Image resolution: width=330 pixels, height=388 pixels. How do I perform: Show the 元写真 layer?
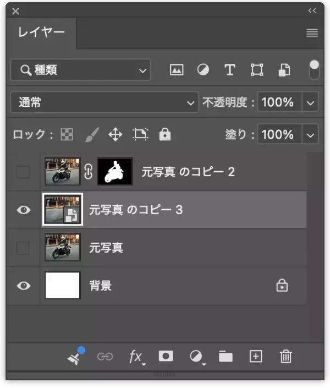pyautogui.click(x=23, y=248)
